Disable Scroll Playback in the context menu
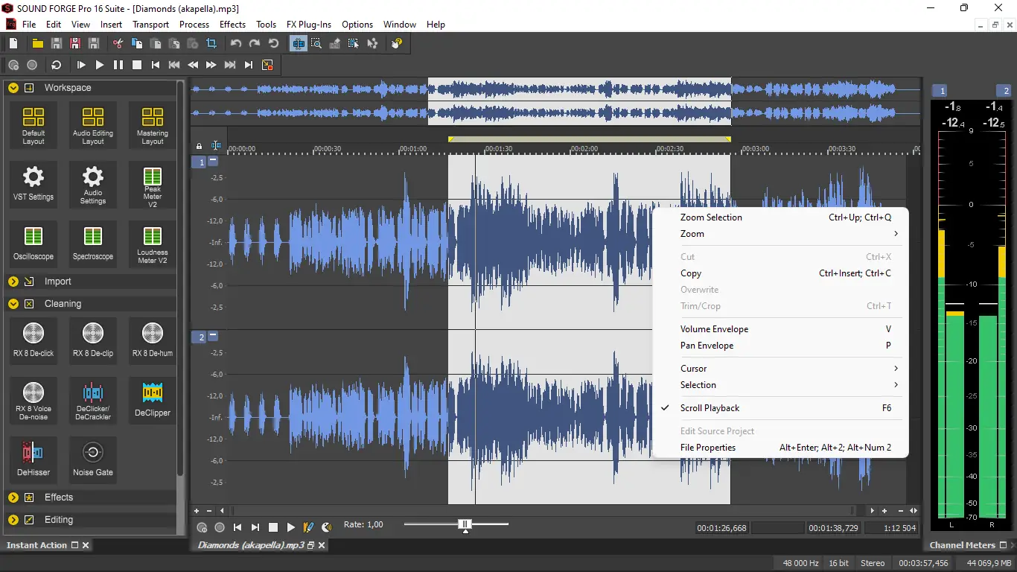This screenshot has height=572, width=1017. click(710, 407)
